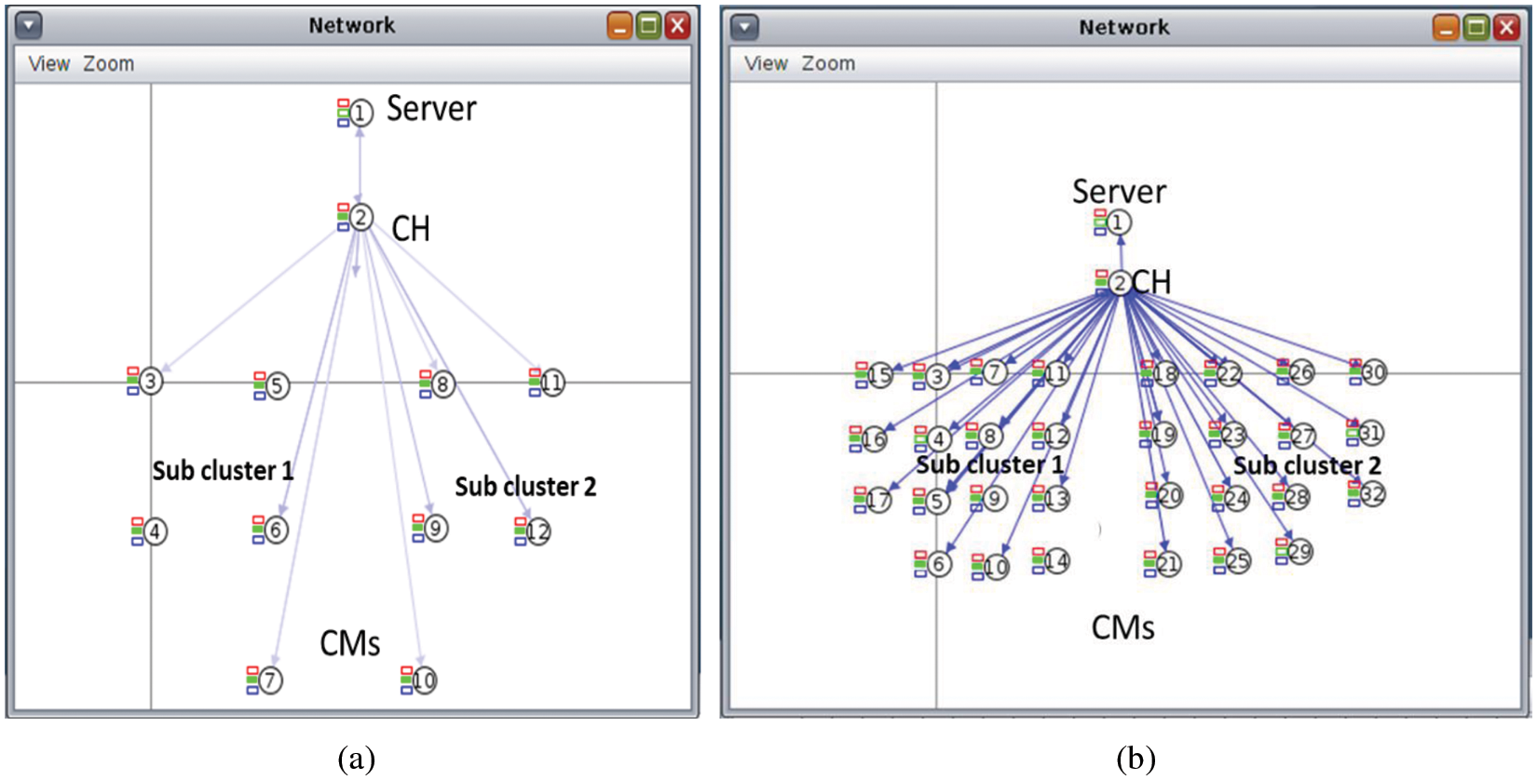Viewport: 1537px width, 780px height.
Task: Click node 10 at bottom of left window
Action: 424,680
